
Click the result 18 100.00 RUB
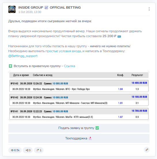pyautogui.click(x=139, y=97)
